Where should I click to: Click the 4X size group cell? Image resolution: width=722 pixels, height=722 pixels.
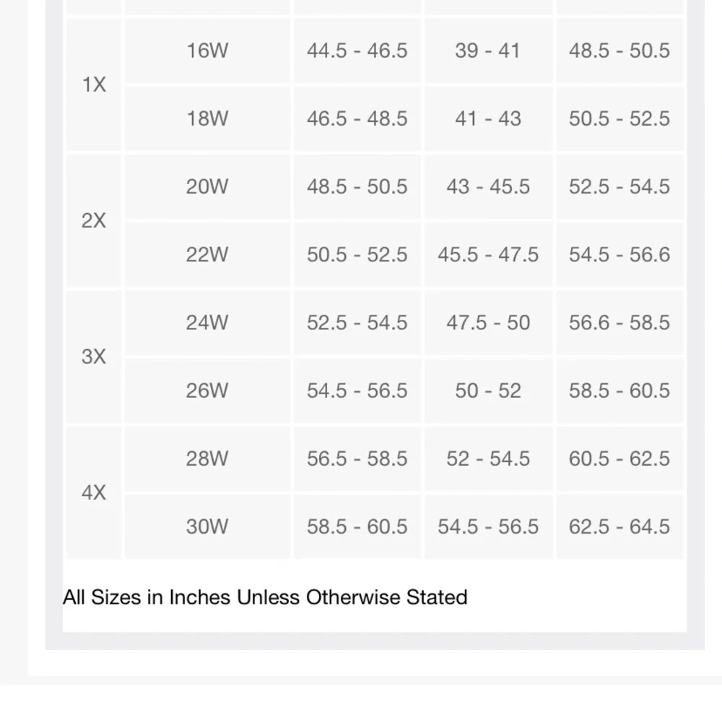click(94, 492)
